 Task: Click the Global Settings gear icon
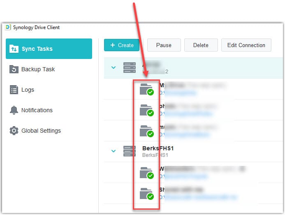14,131
